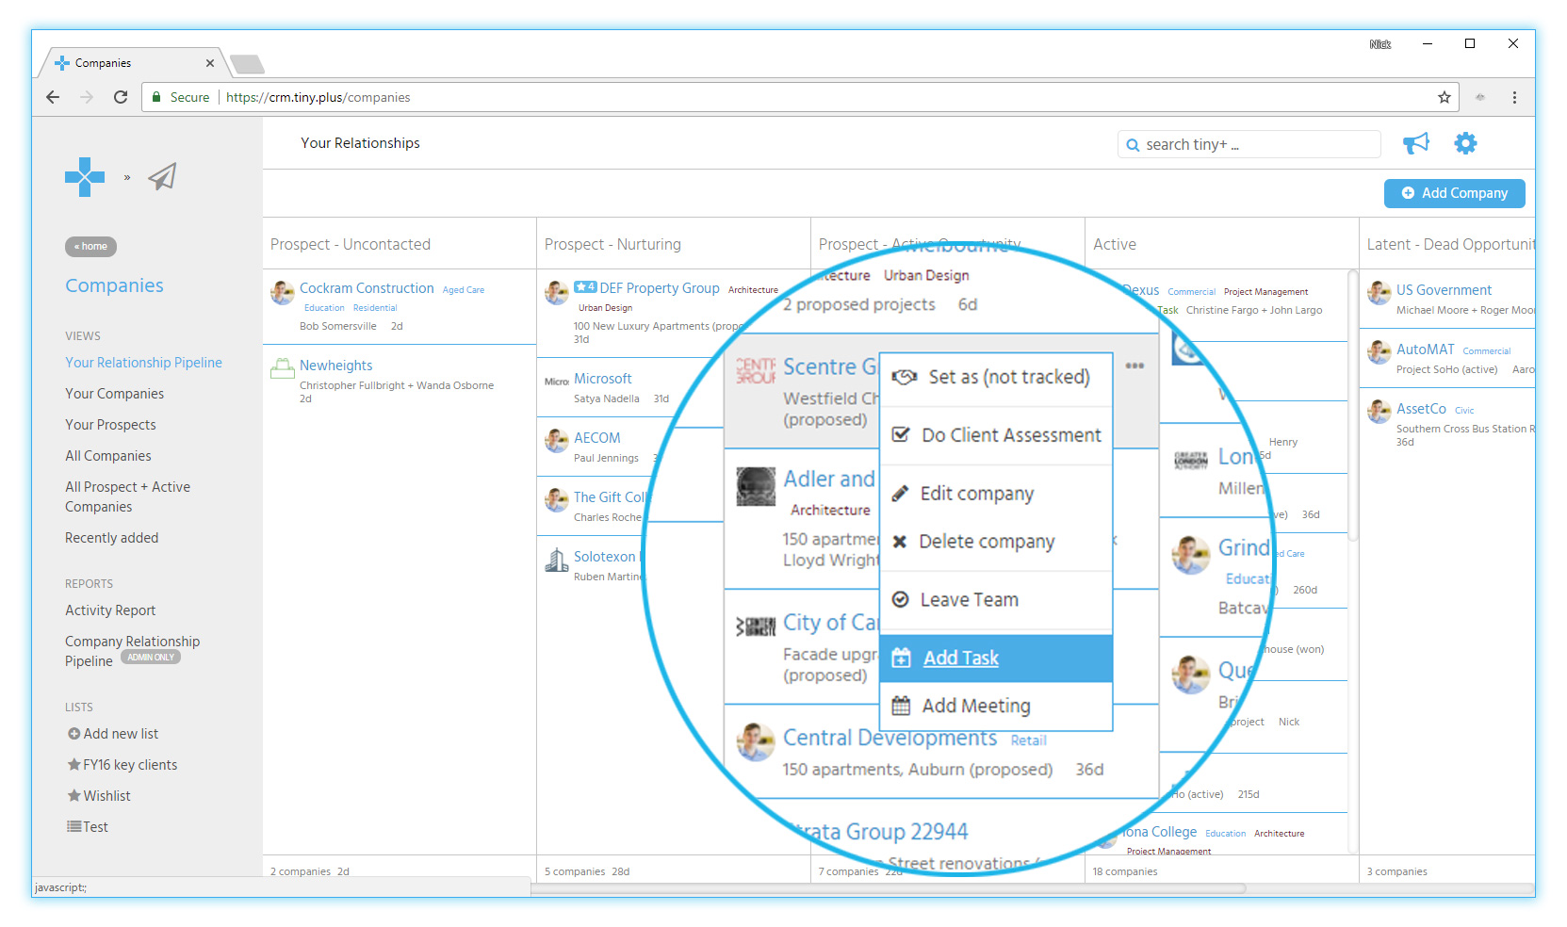Open the AutoMAT company link
Image resolution: width=1567 pixels, height=927 pixels.
[1425, 350]
